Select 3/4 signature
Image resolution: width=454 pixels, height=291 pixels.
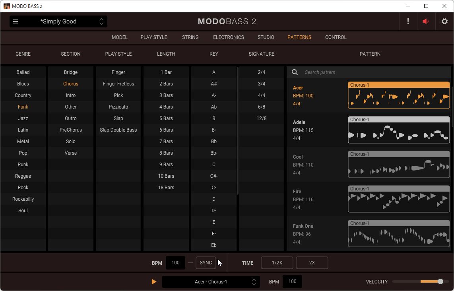(x=262, y=84)
